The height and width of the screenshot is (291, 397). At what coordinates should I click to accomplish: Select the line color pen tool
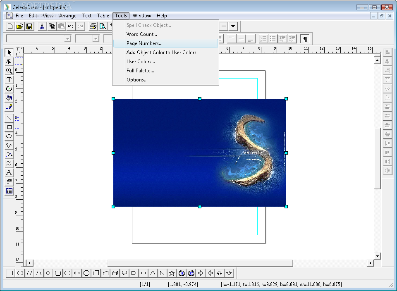coord(9,107)
